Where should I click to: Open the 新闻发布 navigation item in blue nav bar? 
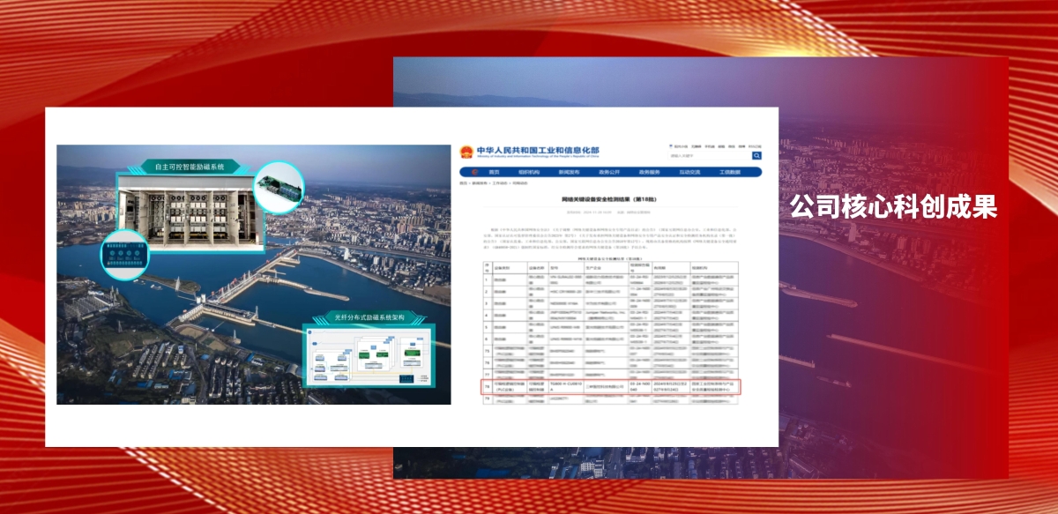coord(569,172)
